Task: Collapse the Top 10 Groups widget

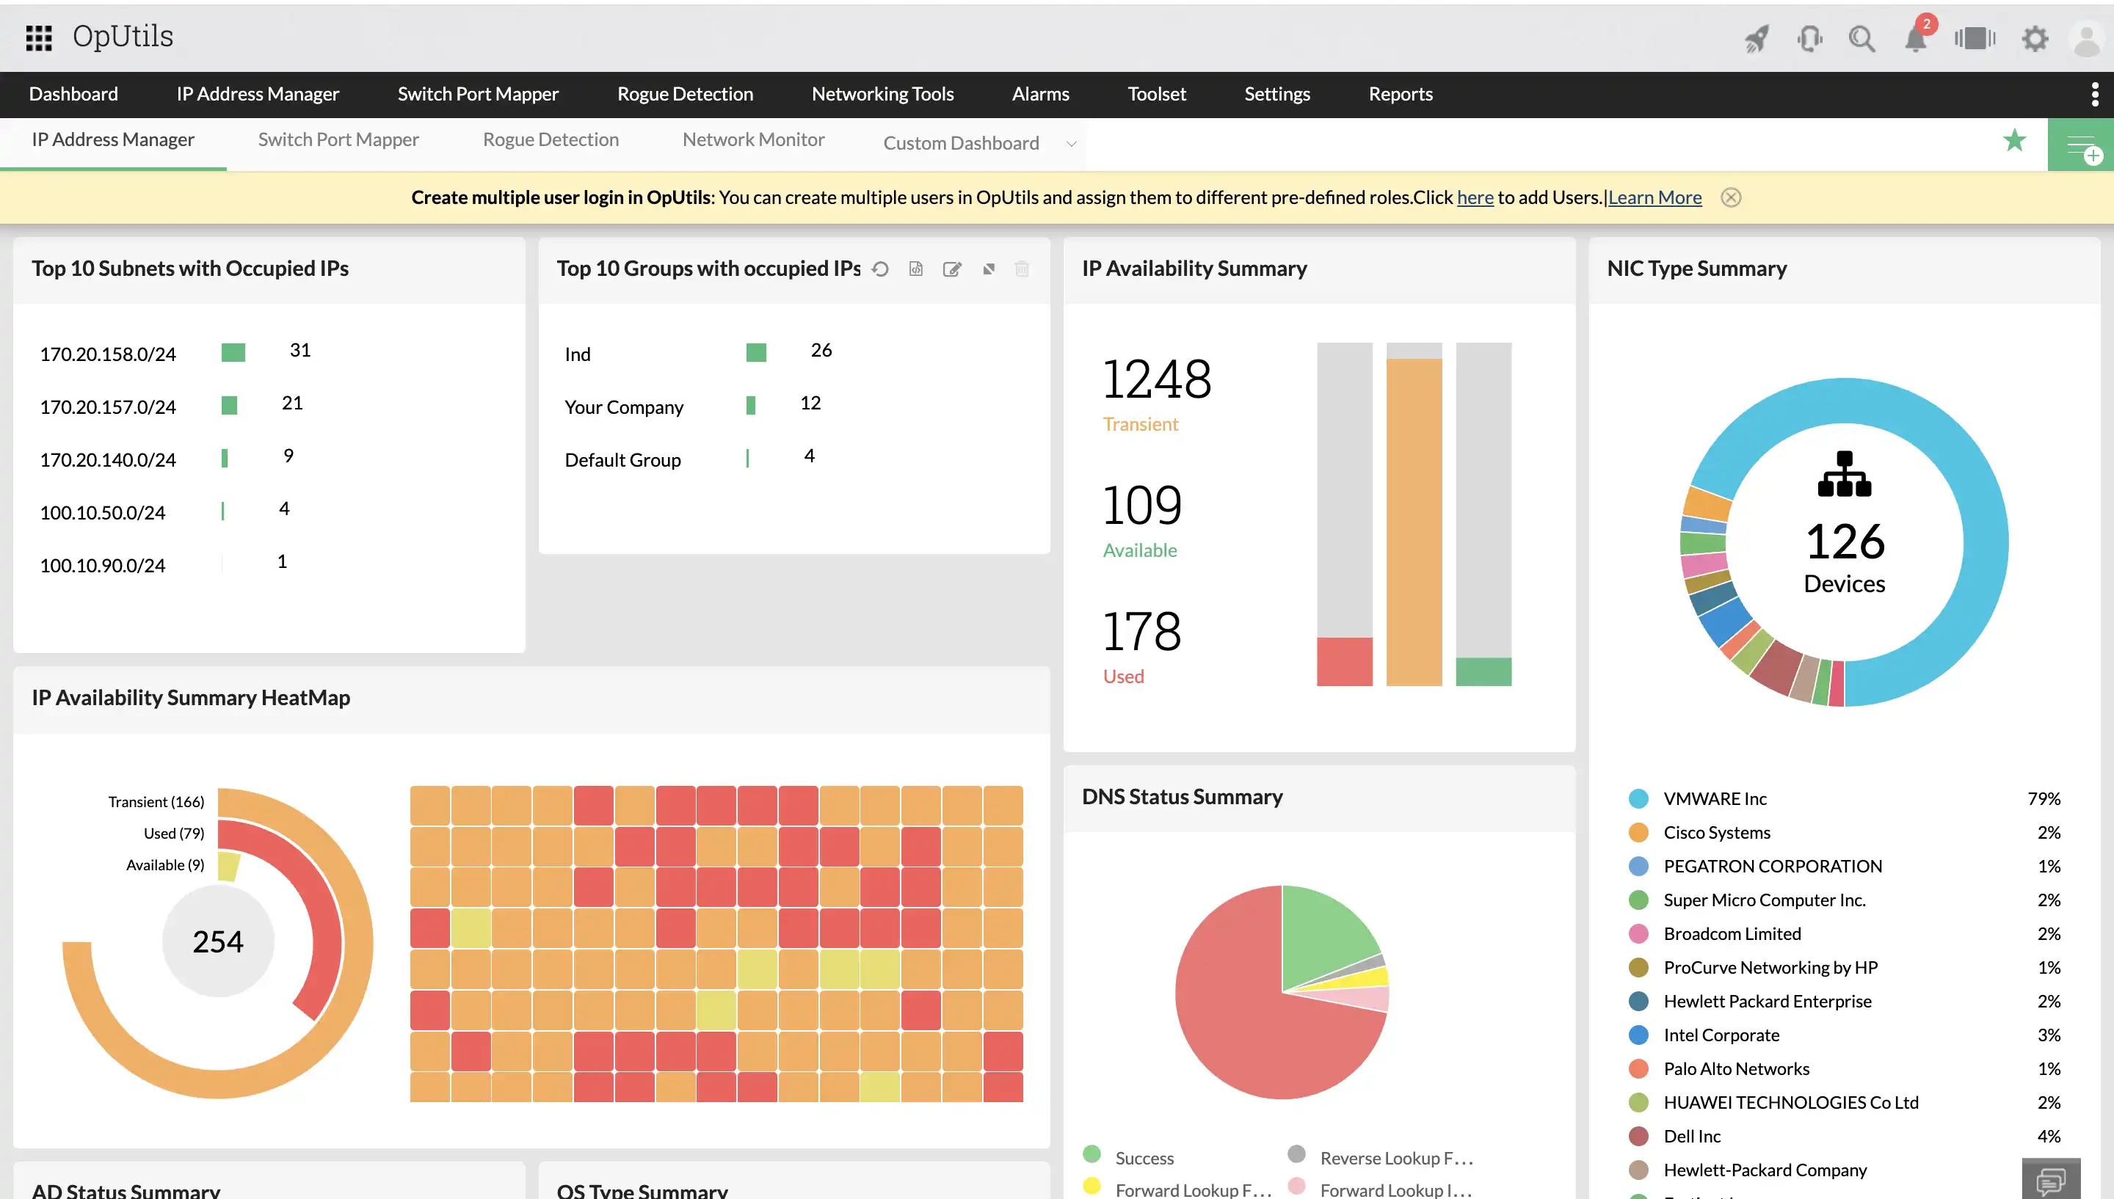Action: (988, 269)
